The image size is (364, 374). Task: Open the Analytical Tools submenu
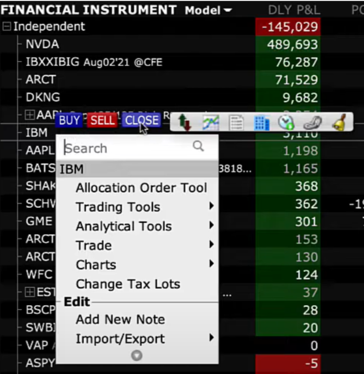click(x=124, y=226)
